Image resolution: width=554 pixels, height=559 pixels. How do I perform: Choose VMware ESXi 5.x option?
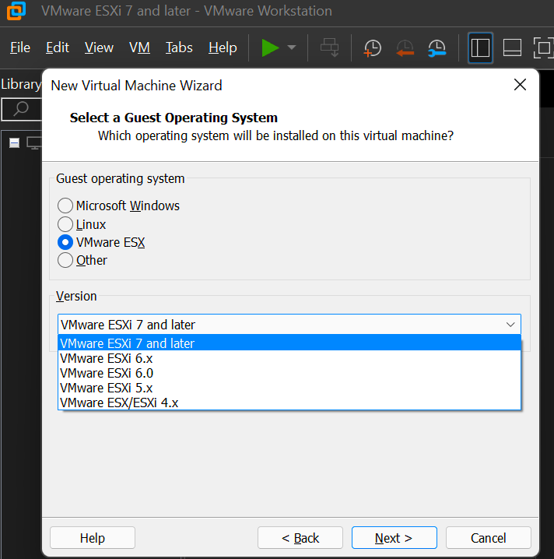click(x=289, y=388)
